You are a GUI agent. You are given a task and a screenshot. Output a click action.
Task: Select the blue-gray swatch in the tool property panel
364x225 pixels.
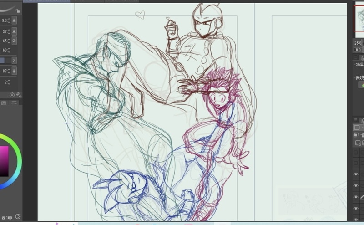click(x=2, y=61)
